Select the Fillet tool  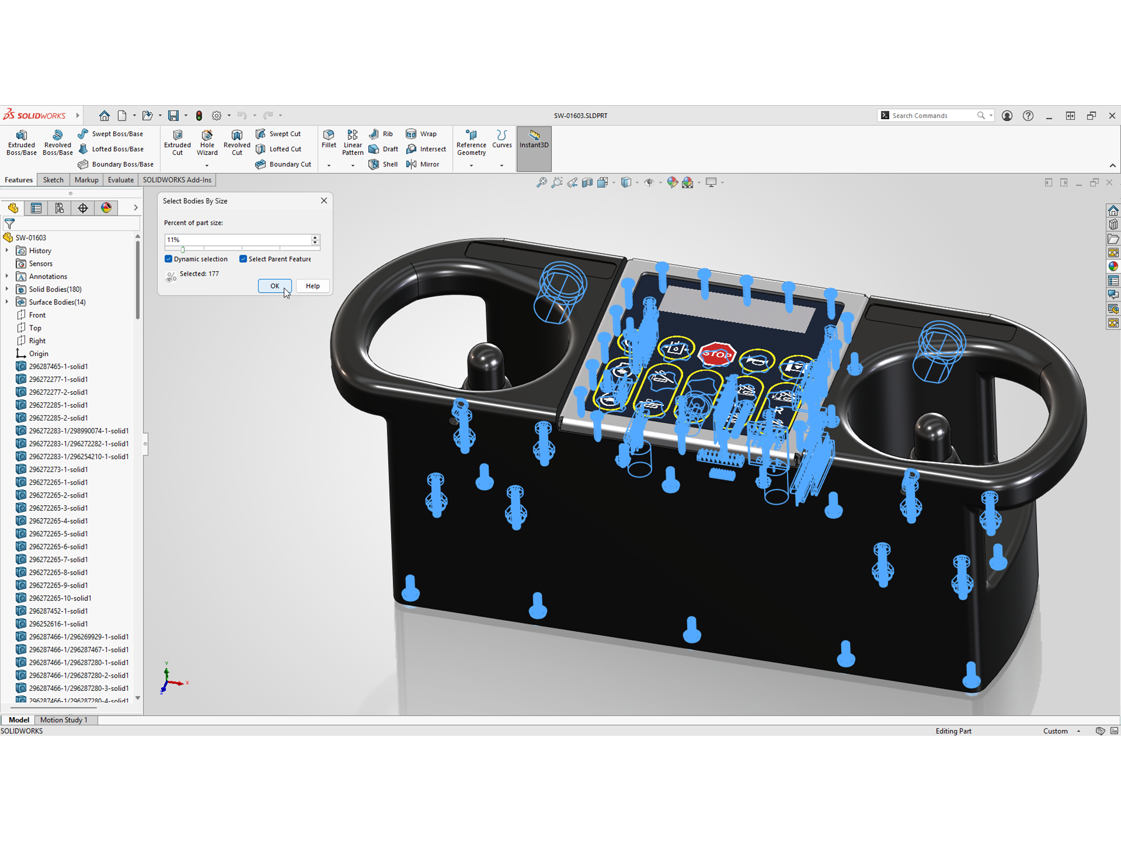(x=329, y=139)
